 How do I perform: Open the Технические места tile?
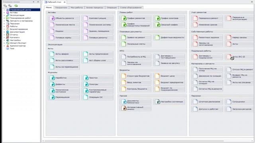click(64, 25)
